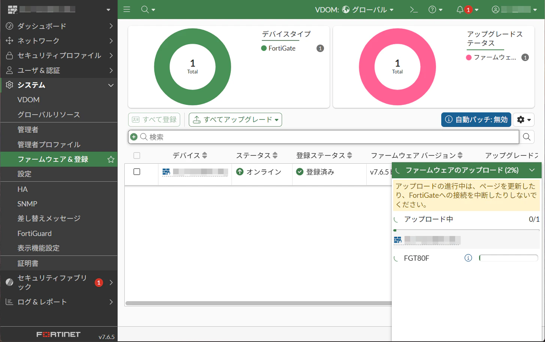Click the magnifier button right of the search field

pos(527,137)
